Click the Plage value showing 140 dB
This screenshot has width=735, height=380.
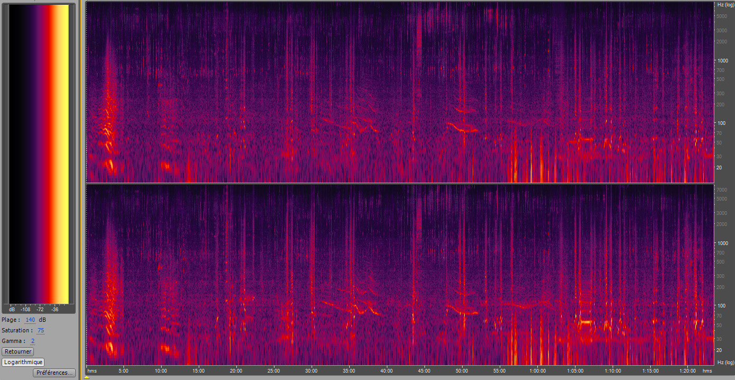point(30,320)
